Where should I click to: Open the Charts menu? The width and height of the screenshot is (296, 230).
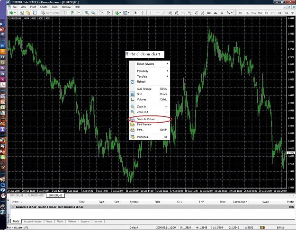pyautogui.click(x=44, y=7)
